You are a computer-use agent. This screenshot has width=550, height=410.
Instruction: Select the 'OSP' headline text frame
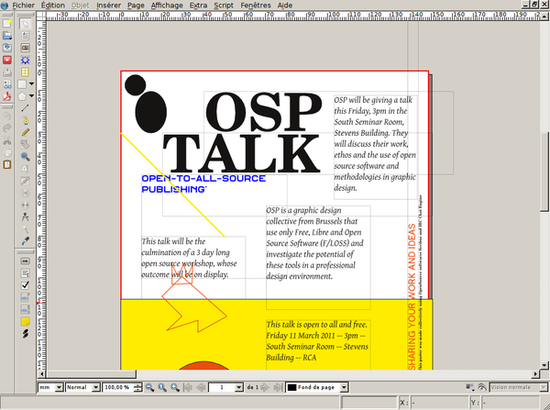coord(264,112)
